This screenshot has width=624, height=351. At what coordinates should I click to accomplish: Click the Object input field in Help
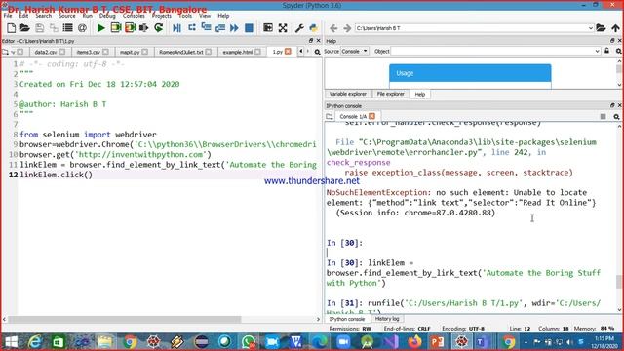[x=492, y=51]
